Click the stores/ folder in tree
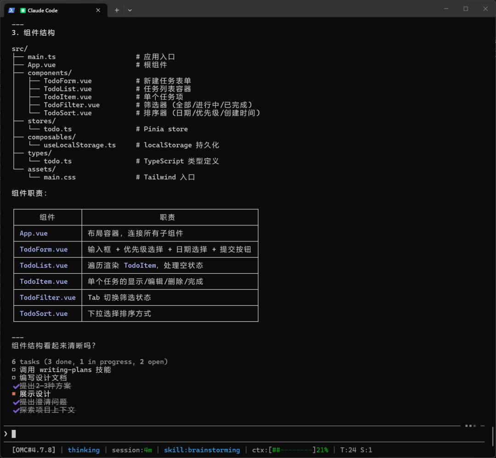This screenshot has height=458, width=496. pyautogui.click(x=42, y=121)
